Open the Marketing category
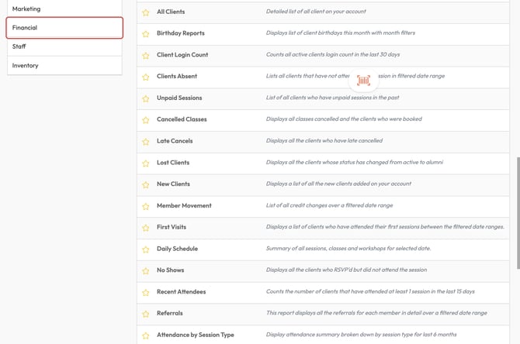Image resolution: width=520 pixels, height=344 pixels. click(x=64, y=9)
